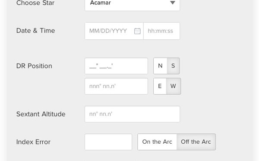The width and height of the screenshot is (259, 161).
Task: Focus the MM/DD/YYYY date field
Action: 114,31
